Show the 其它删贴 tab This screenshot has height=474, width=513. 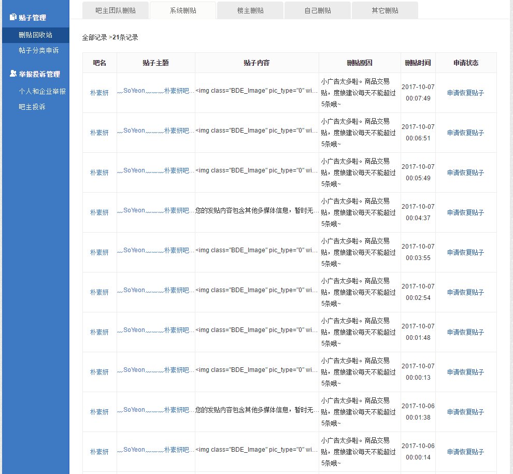(x=384, y=10)
